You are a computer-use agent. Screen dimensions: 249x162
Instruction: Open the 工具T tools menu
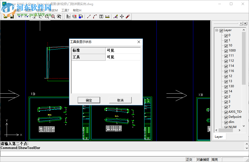65,10
